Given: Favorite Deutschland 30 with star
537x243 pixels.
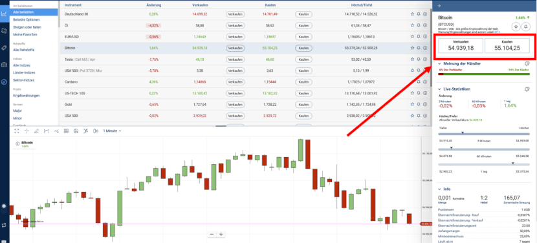Looking at the screenshot, I should (x=412, y=14).
